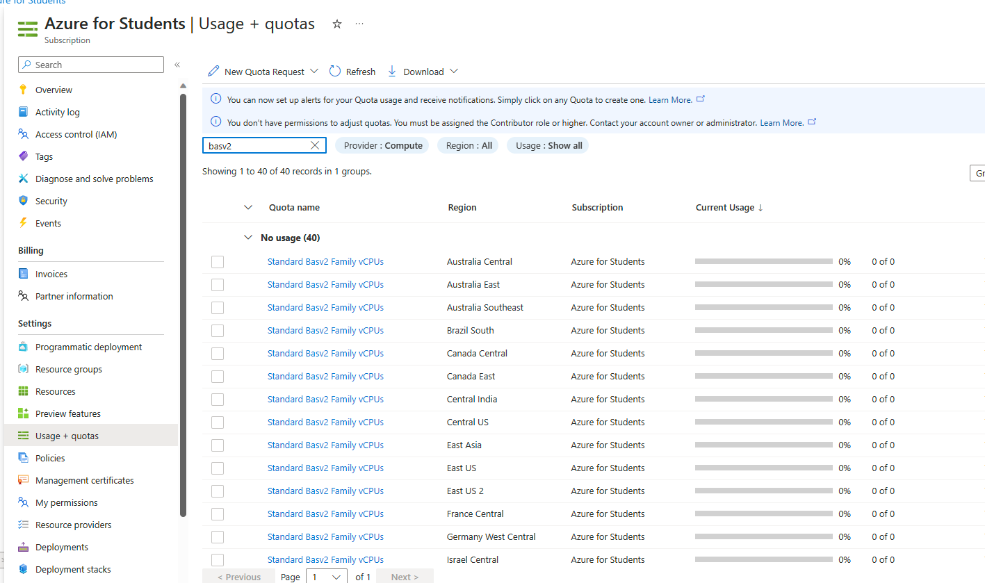The height and width of the screenshot is (583, 985).
Task: Tick the Brazil South row checkbox
Action: [x=218, y=330]
